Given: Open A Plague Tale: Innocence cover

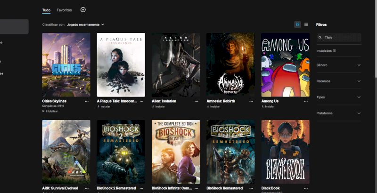Looking at the screenshot, I should 121,65.
